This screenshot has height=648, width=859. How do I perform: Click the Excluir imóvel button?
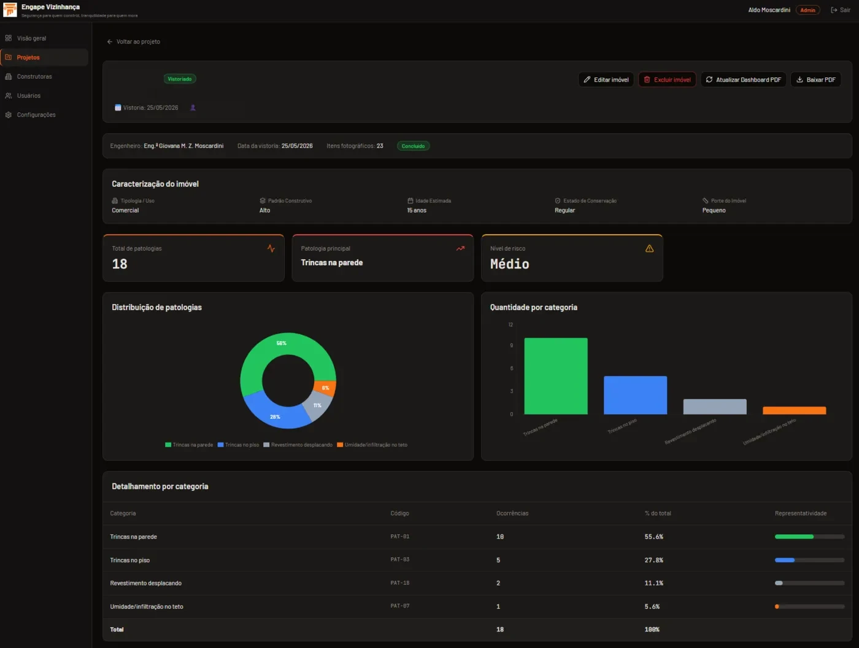667,79
